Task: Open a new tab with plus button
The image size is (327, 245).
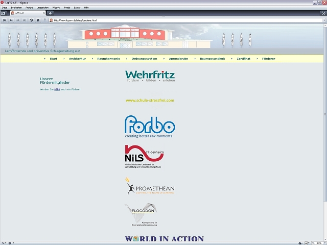Action: pos(50,13)
